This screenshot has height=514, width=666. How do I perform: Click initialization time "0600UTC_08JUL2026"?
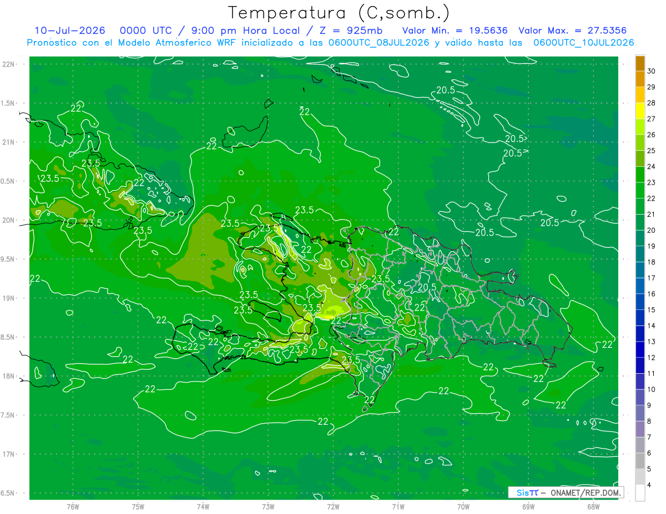click(380, 43)
